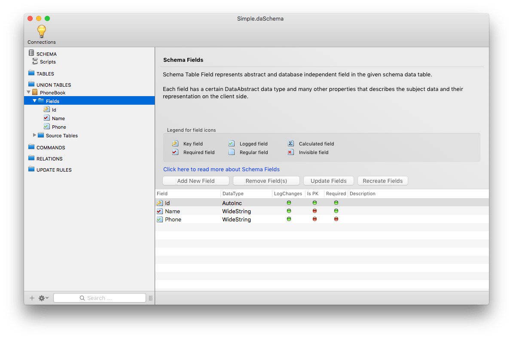Click the Required field legend icon
Viewport: 513px width, 339px height.
pyautogui.click(x=175, y=152)
